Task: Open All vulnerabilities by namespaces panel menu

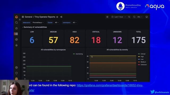Action: (x=53, y=50)
